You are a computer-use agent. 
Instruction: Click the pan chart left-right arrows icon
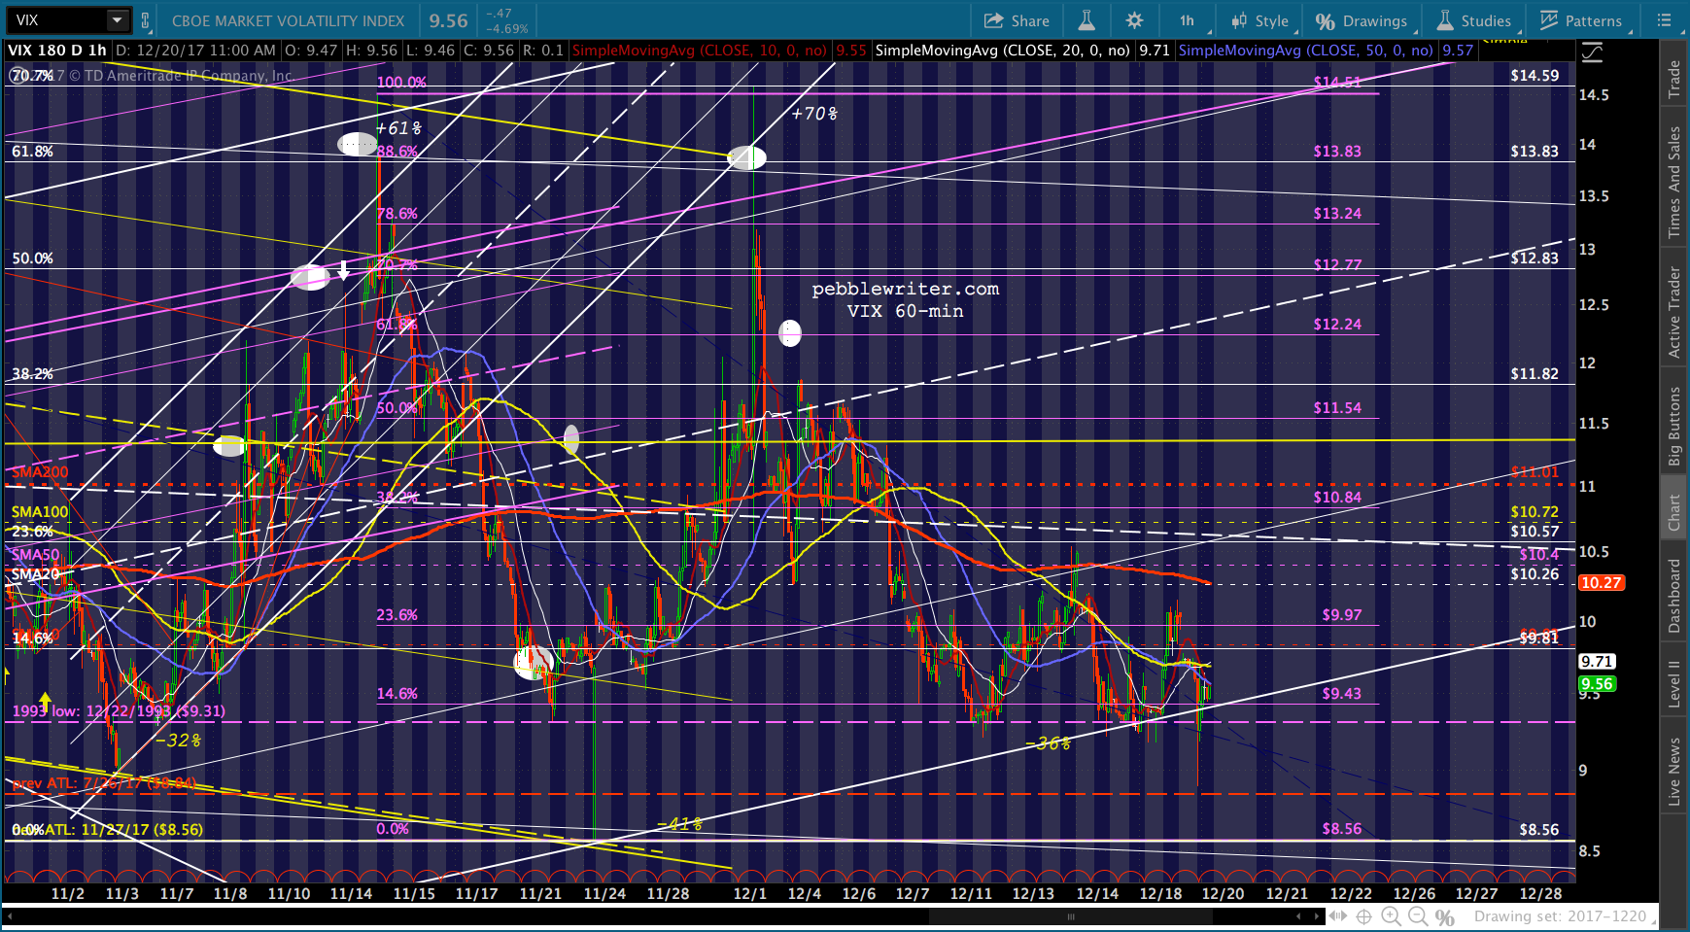pyautogui.click(x=1338, y=916)
